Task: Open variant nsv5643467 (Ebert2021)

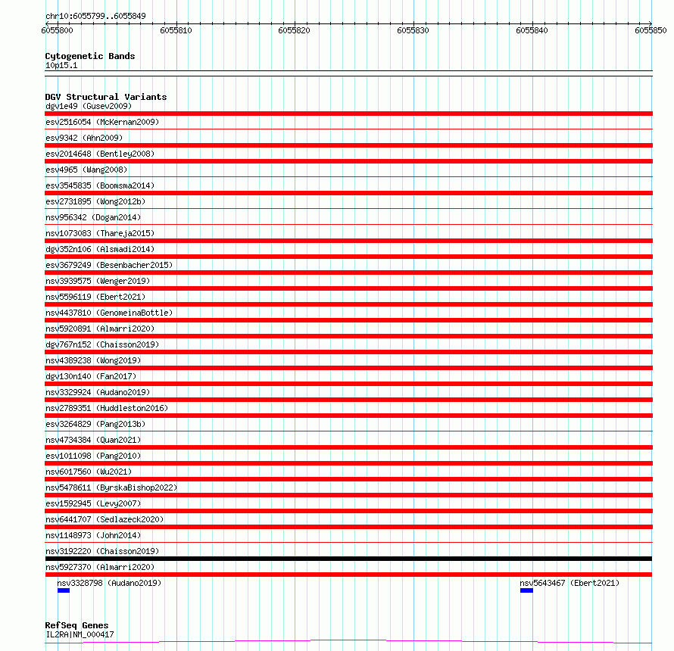Action: coord(569,583)
